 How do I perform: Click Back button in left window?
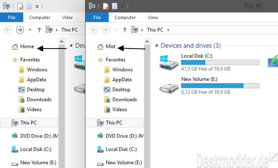tap(8, 30)
